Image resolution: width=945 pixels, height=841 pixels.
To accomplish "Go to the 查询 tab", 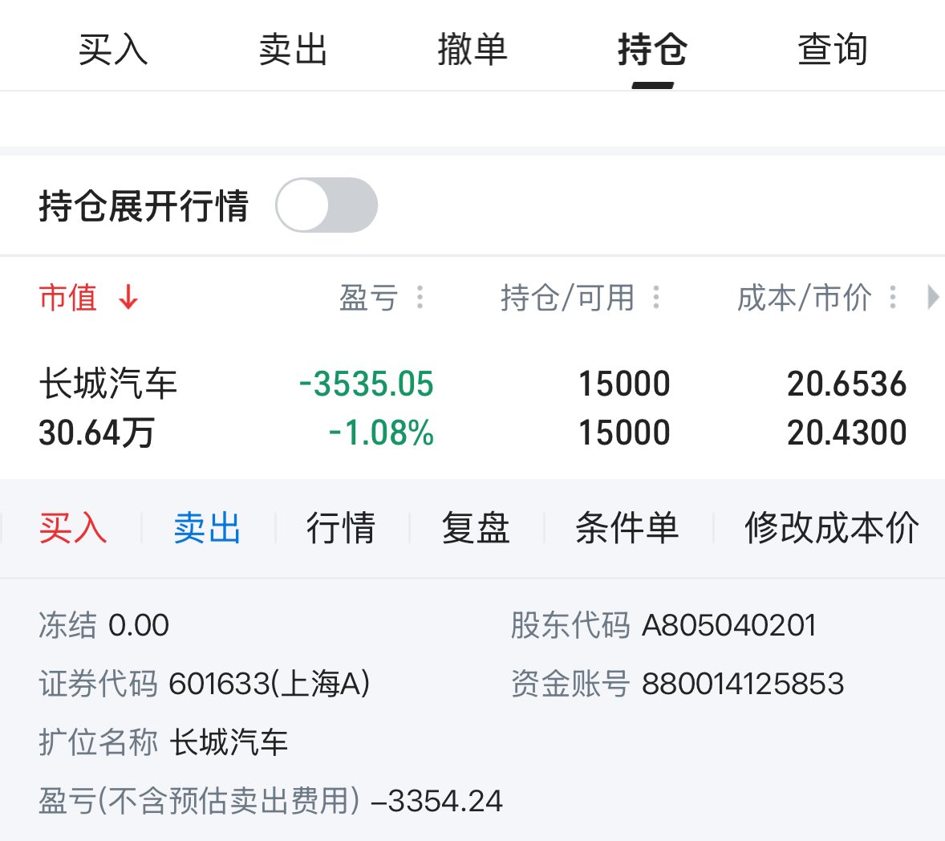I will coord(832,50).
